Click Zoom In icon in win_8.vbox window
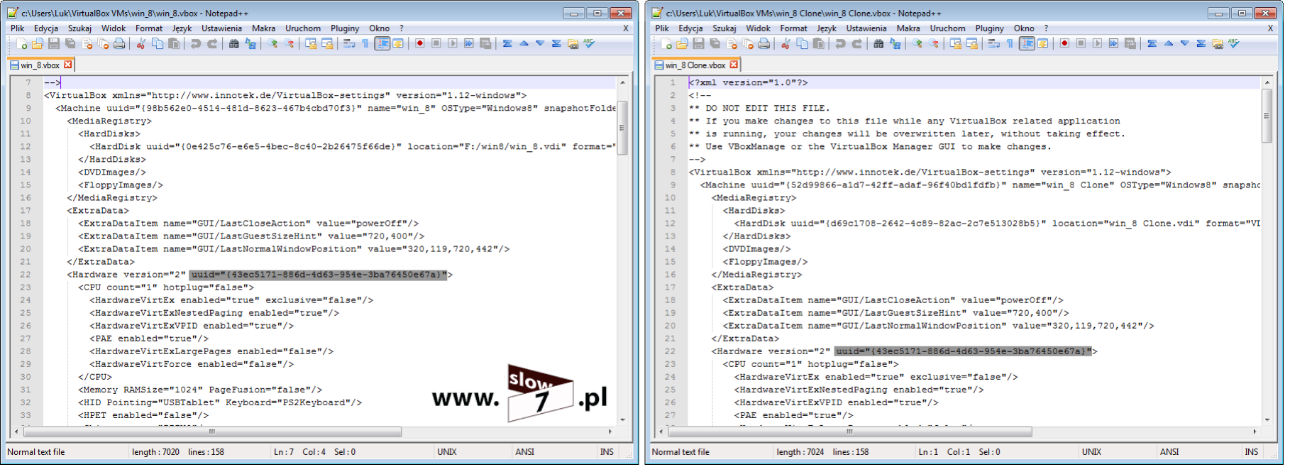Viewport: 1290px width, 467px height. 272,44
